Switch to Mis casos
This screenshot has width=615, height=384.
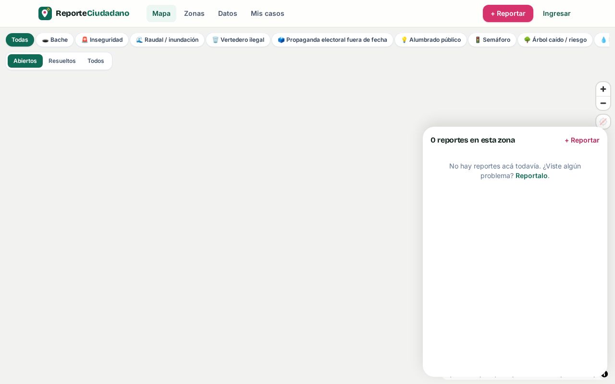pyautogui.click(x=268, y=13)
